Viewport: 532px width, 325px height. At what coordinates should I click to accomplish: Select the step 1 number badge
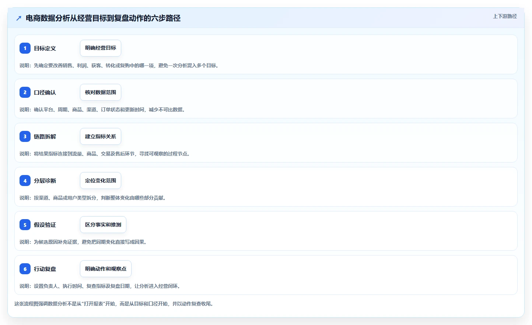tap(25, 48)
